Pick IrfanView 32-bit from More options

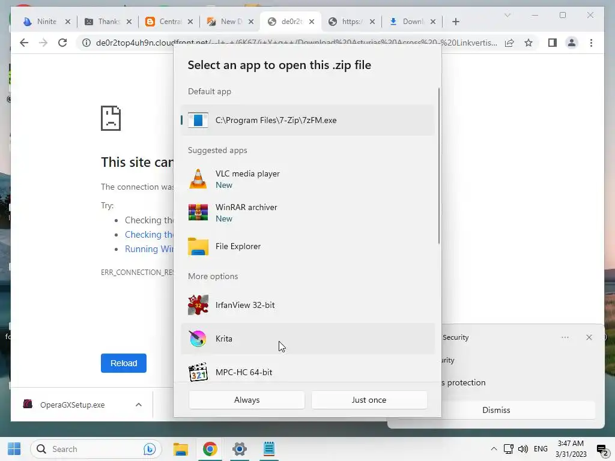[x=307, y=305]
